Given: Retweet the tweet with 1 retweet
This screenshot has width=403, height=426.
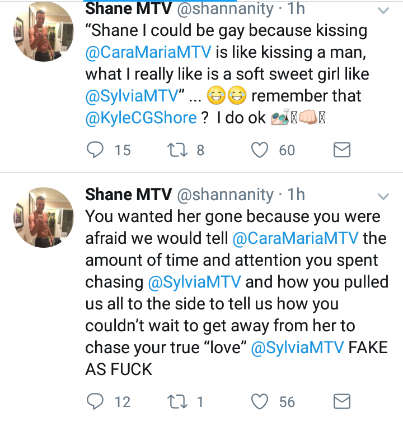Looking at the screenshot, I should pos(177,401).
